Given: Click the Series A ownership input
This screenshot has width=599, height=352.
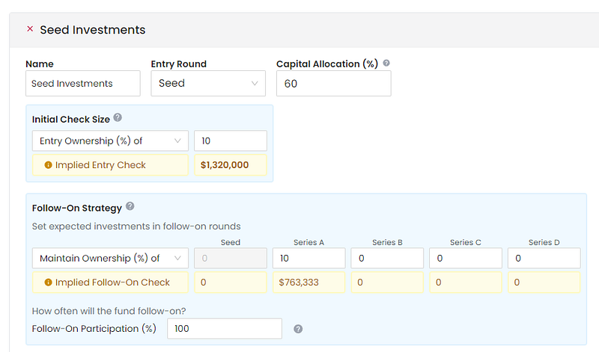Looking at the screenshot, I should tap(308, 258).
